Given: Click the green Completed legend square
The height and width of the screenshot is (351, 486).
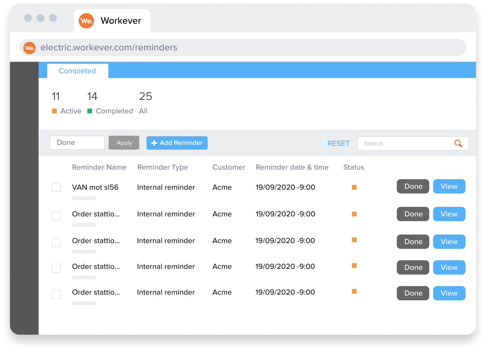Looking at the screenshot, I should [89, 111].
